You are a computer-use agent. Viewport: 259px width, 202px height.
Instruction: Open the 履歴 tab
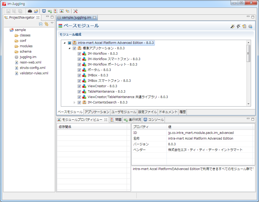pos(183,112)
